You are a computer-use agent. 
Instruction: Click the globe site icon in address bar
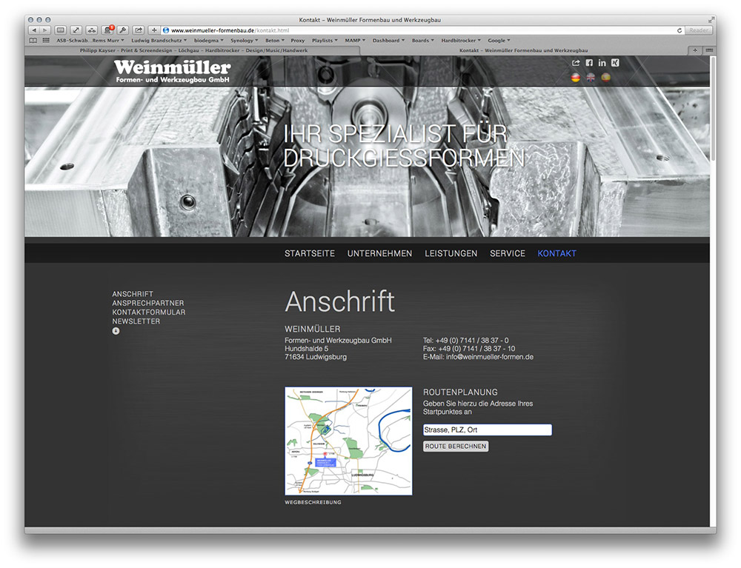(x=166, y=30)
